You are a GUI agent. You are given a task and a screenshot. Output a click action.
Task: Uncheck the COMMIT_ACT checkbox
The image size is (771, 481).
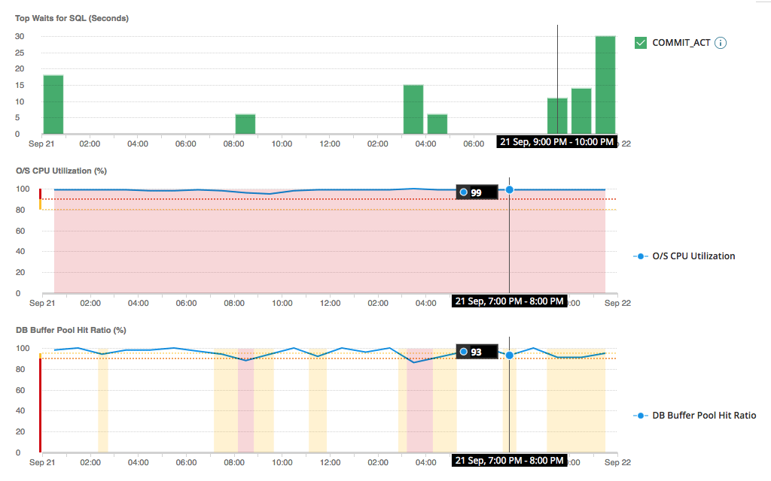click(x=641, y=43)
